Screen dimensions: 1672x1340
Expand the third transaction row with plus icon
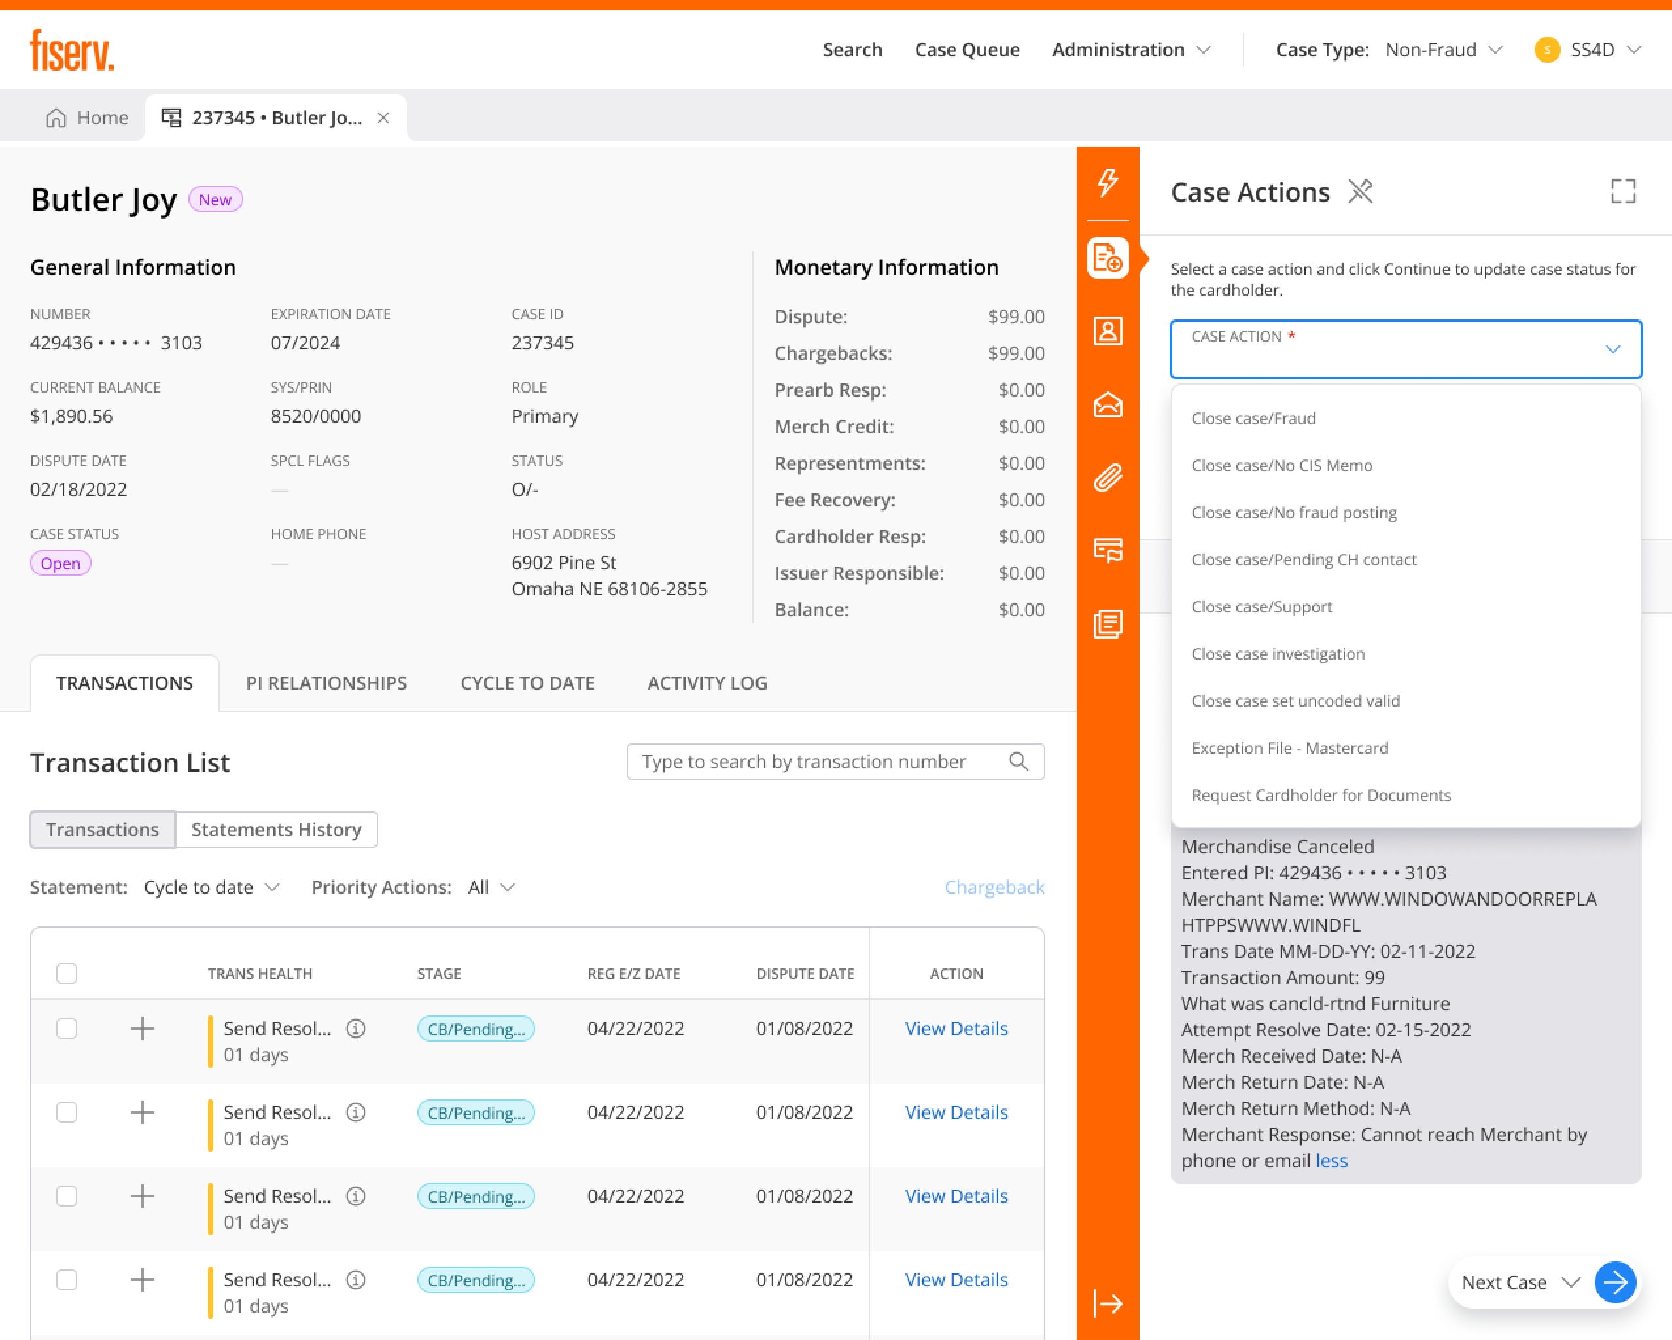(142, 1195)
